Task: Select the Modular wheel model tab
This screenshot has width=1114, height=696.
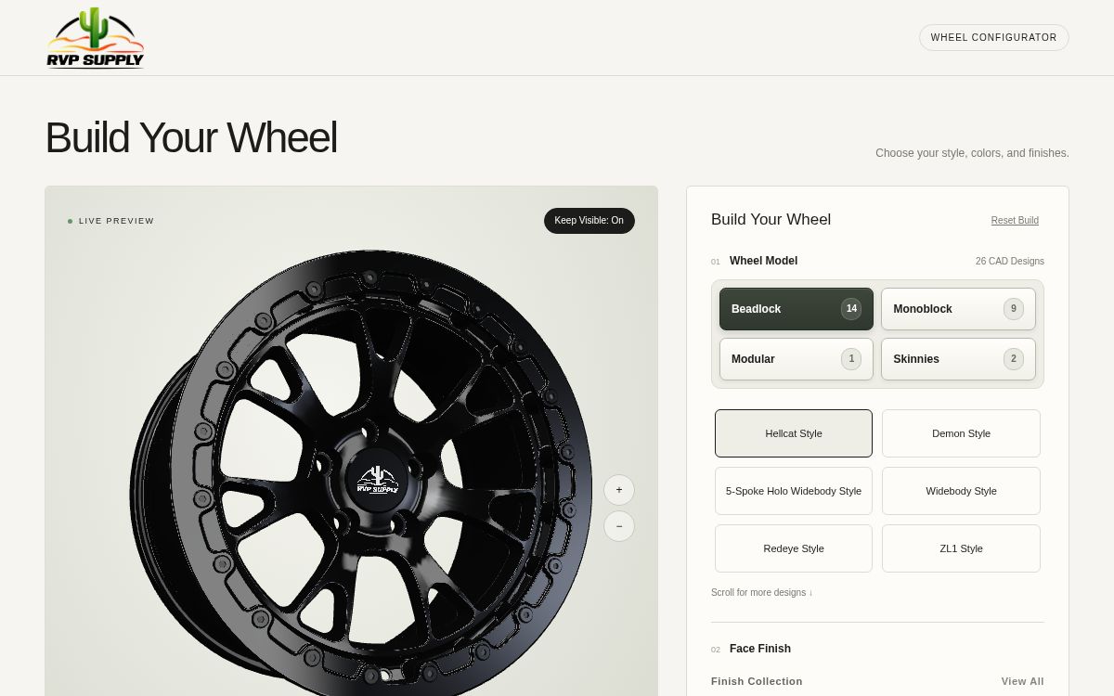Action: (x=797, y=359)
